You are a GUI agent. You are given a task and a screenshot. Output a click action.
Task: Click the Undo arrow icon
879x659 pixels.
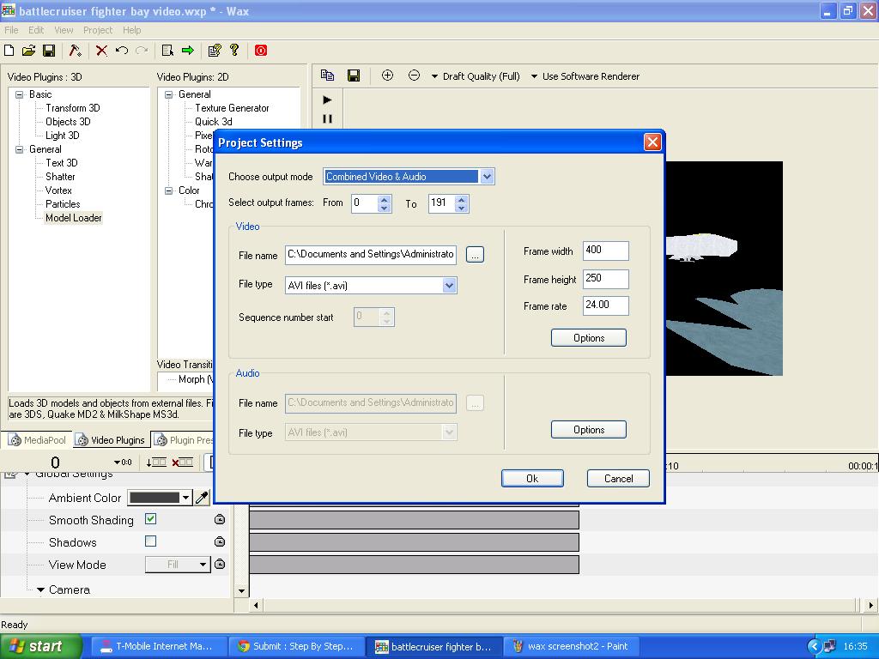tap(120, 50)
